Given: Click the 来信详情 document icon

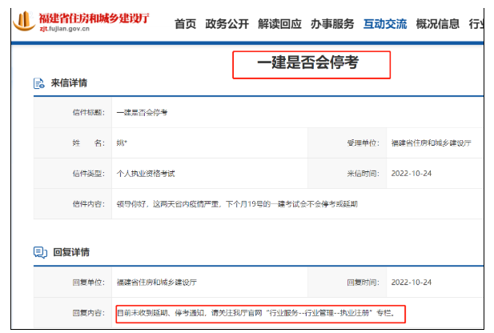Looking at the screenshot, I should point(39,83).
